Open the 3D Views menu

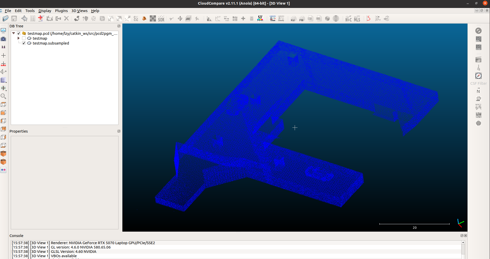[79, 11]
